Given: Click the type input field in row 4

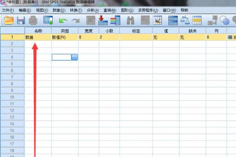Looking at the screenshot, I should (62, 57).
